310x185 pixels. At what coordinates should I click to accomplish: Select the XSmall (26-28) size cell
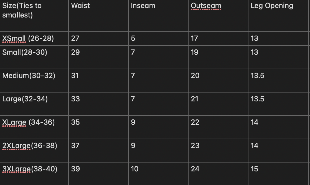point(34,39)
